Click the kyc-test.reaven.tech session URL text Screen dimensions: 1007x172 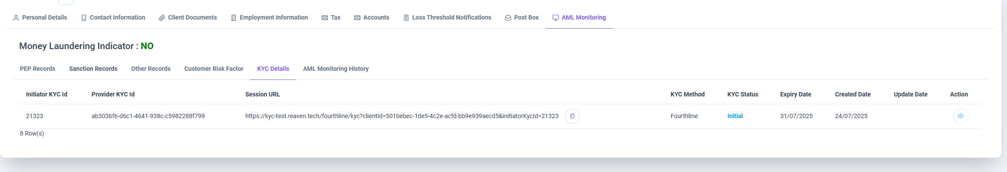(x=402, y=116)
